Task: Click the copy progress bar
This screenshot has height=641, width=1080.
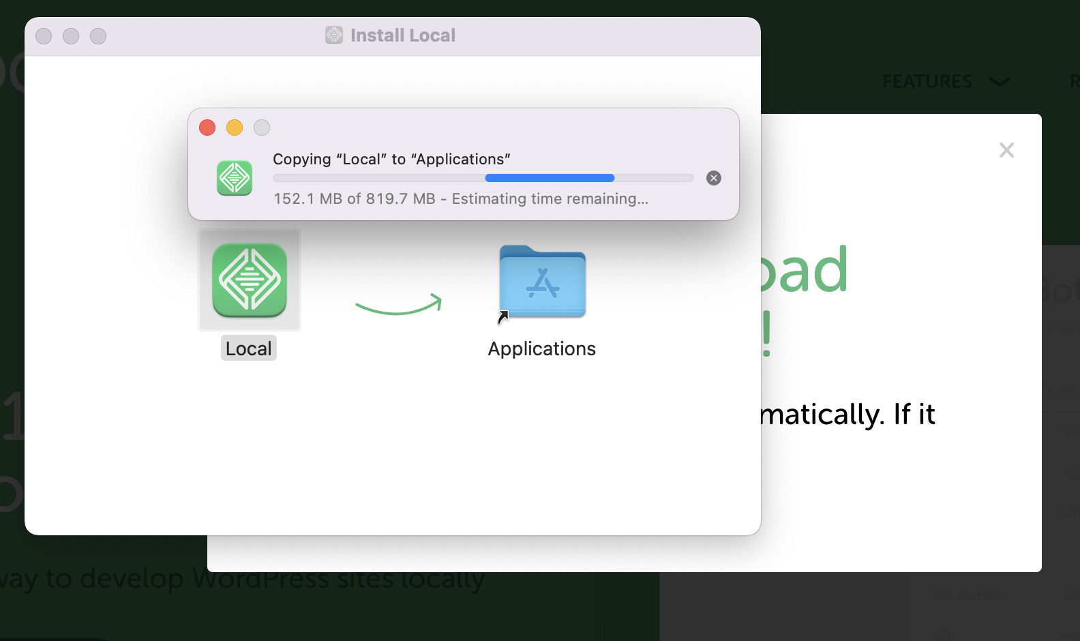Action: coord(483,178)
